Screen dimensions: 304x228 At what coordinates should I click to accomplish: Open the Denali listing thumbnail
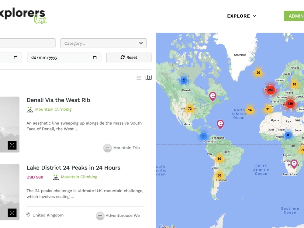click(10, 124)
